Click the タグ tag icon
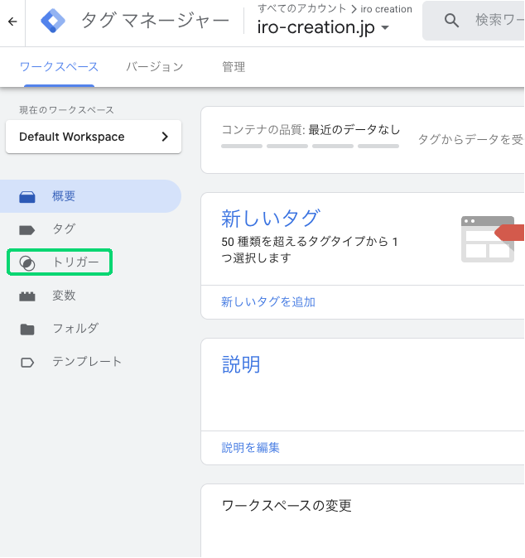Viewport: 525px width, 558px height. point(27,229)
